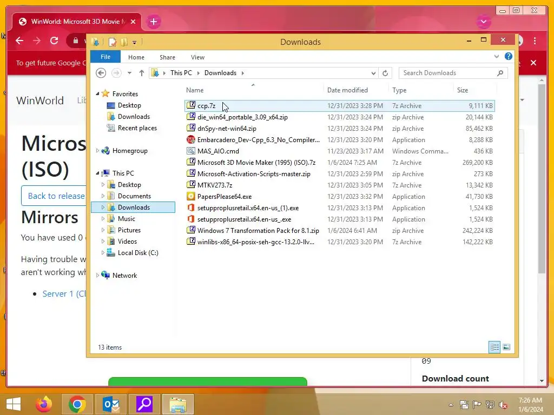
Task: Select Pictures in the navigation tree
Action: tap(129, 230)
